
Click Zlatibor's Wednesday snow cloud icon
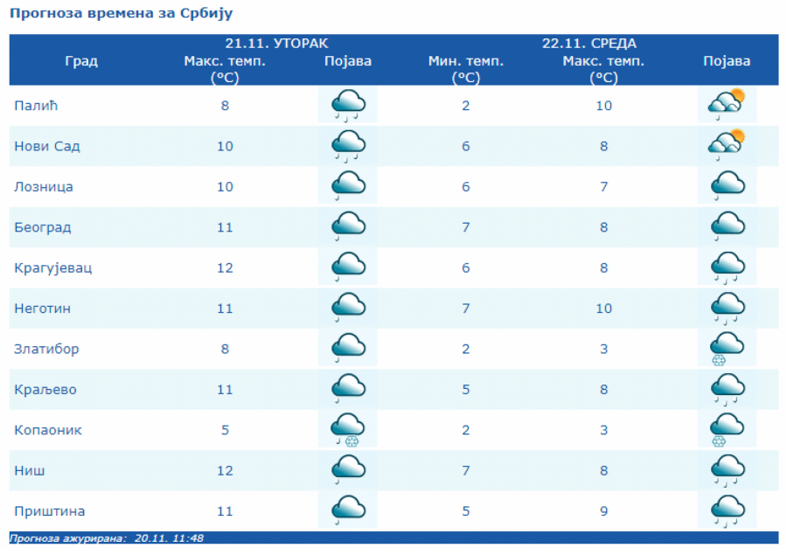click(727, 348)
